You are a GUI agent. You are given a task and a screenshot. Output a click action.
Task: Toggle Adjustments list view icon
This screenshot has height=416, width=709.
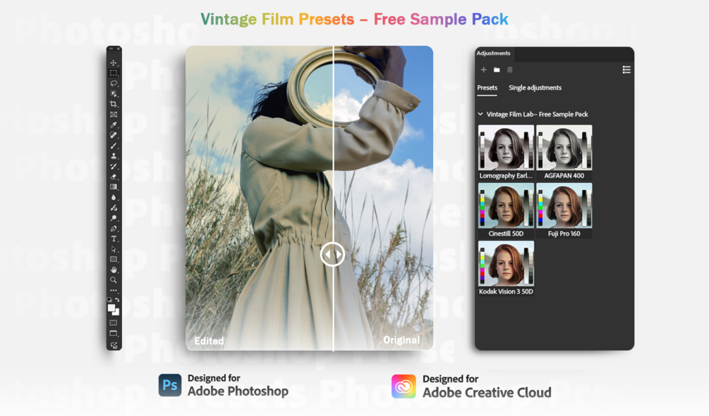[x=626, y=70]
